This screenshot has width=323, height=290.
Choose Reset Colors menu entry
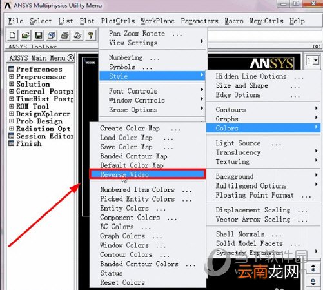(122, 282)
